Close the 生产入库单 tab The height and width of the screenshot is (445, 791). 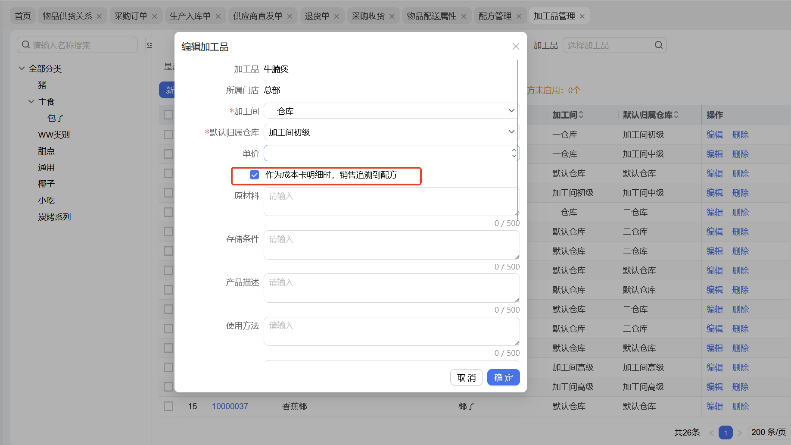coord(218,16)
